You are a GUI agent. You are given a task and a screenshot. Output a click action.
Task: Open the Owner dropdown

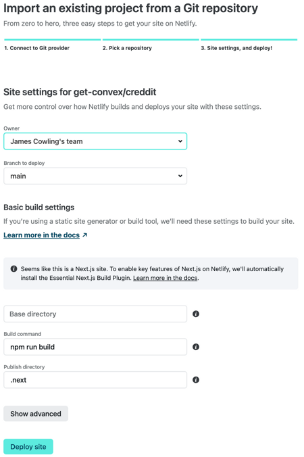tap(95, 141)
